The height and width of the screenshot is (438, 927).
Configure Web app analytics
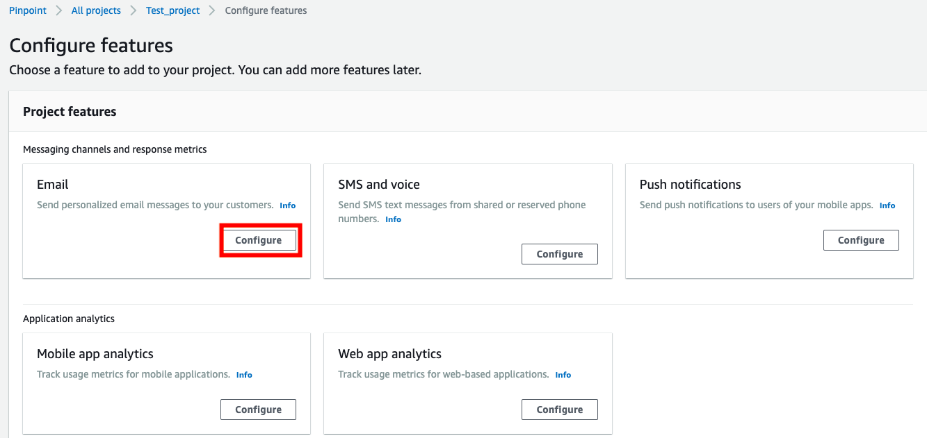point(560,410)
